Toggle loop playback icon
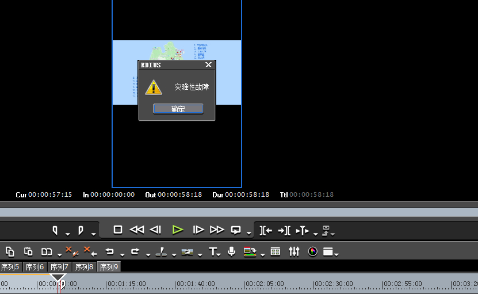Viewport: 478px width, 294px height. point(236,230)
